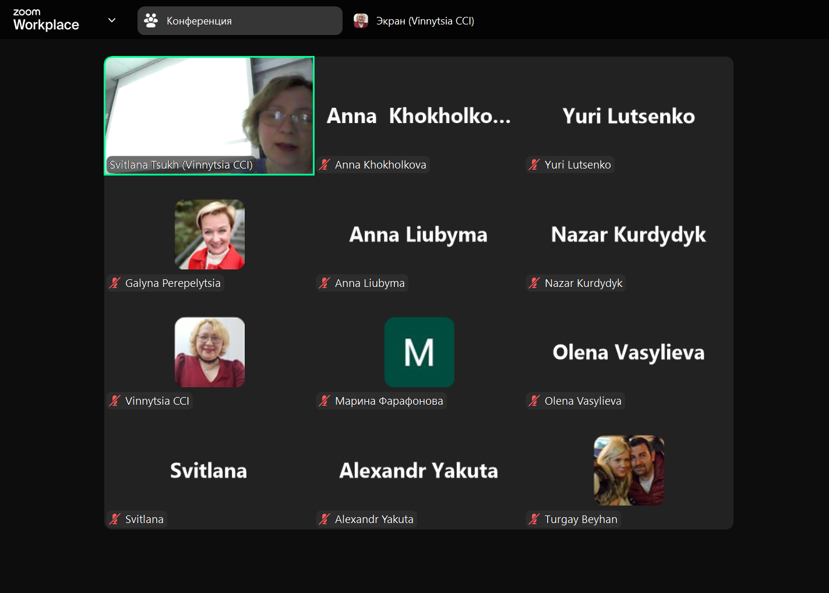
Task: Click muted mic icon for Yuri Lutsenko
Action: pos(534,165)
